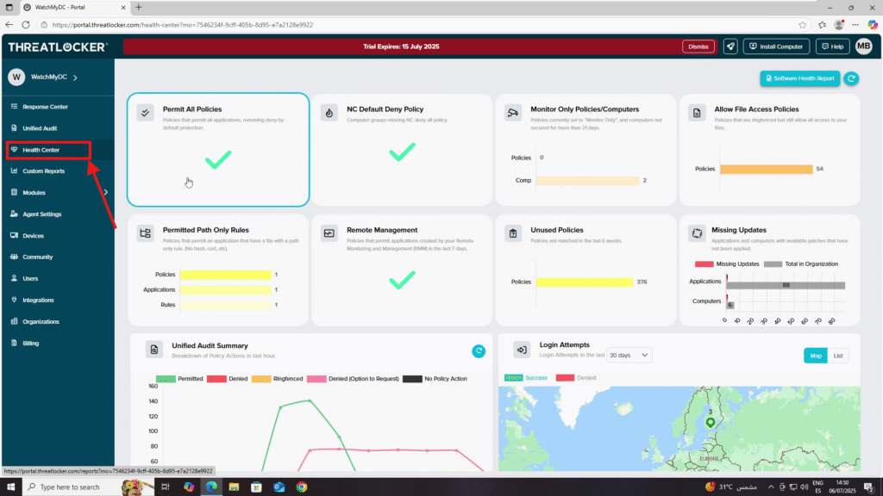The width and height of the screenshot is (883, 496).
Task: Add page to favorites with star icon
Action: pos(802,25)
